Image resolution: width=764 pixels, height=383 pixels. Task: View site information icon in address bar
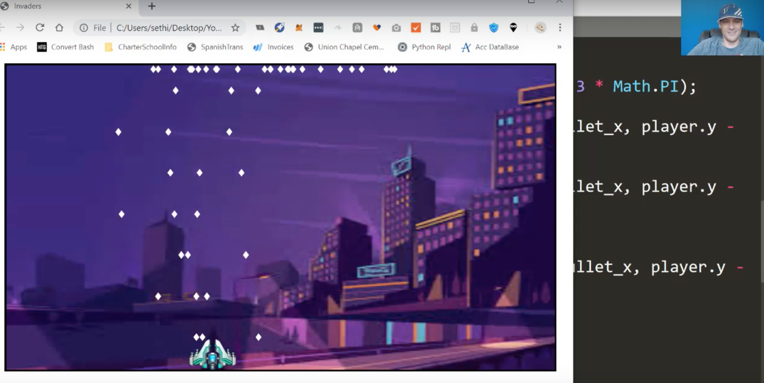pos(84,28)
